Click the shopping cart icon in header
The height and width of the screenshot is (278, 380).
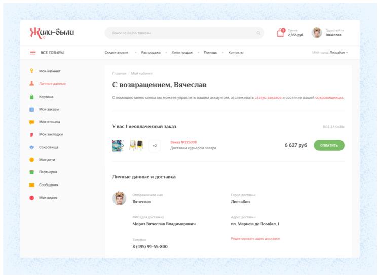[280, 33]
